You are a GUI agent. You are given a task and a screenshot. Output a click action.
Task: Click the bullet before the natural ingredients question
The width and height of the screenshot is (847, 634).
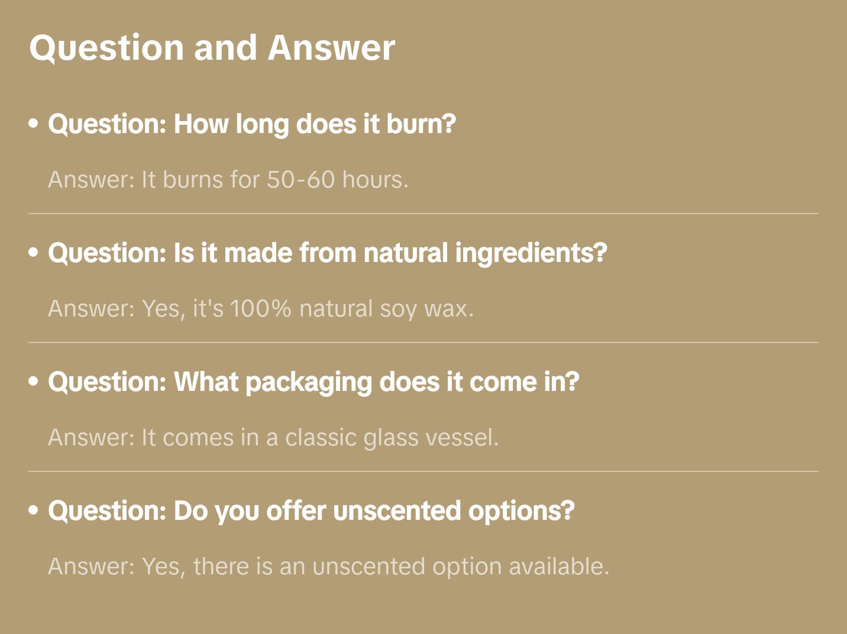pos(34,253)
